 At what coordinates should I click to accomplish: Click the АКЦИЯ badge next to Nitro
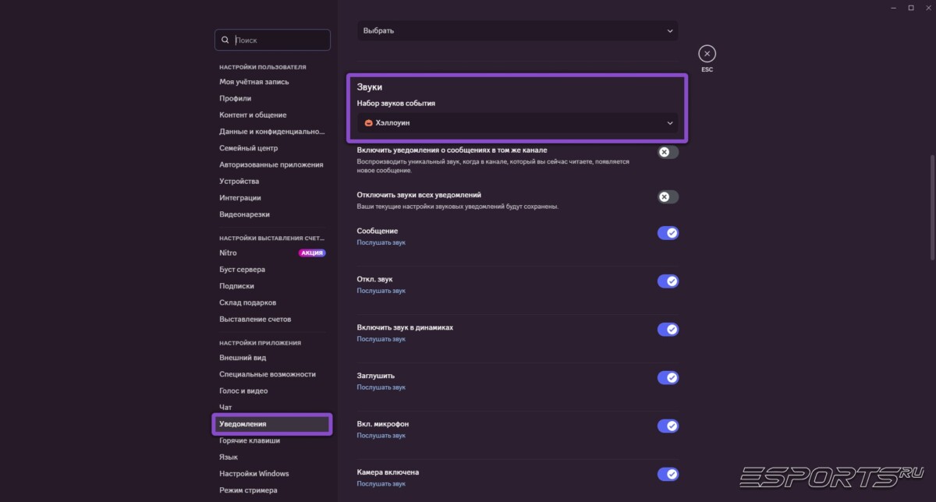coord(312,253)
